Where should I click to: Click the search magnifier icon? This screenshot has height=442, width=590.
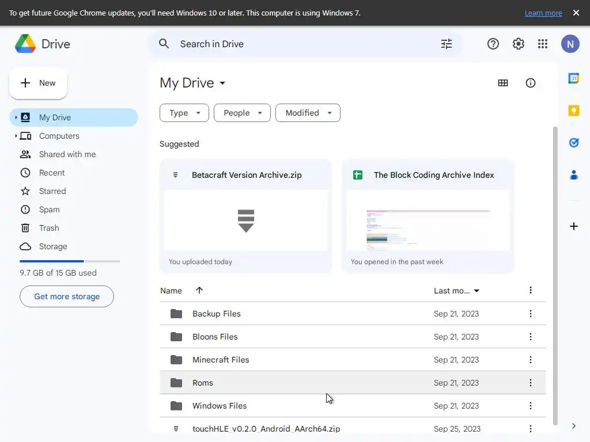[164, 44]
